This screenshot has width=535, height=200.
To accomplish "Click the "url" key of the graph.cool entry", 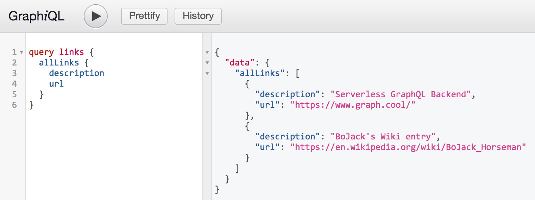I will [267, 105].
